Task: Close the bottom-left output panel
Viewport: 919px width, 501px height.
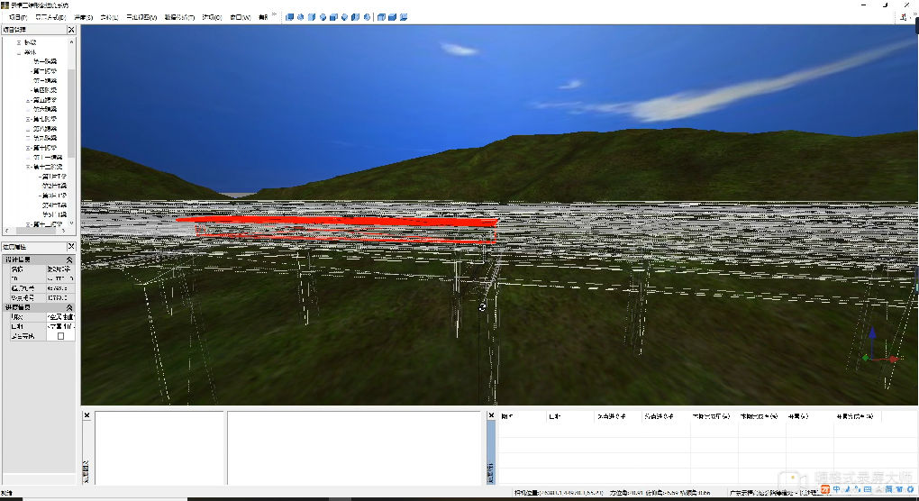Action: point(86,415)
